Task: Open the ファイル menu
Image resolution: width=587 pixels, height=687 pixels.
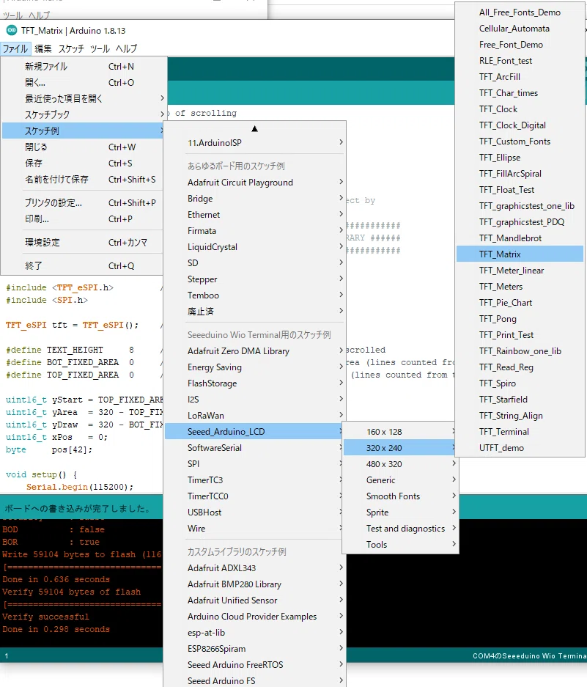Action: pyautogui.click(x=15, y=48)
